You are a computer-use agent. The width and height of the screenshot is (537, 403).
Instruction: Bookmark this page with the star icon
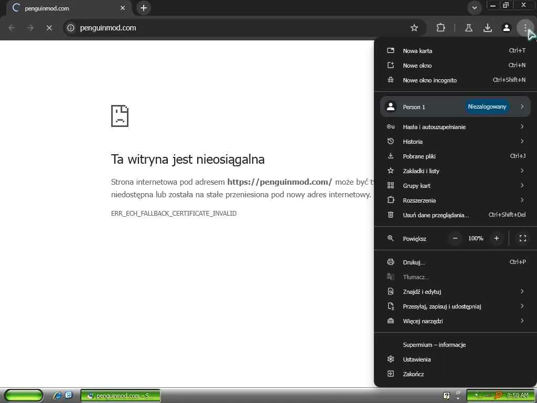click(x=414, y=28)
